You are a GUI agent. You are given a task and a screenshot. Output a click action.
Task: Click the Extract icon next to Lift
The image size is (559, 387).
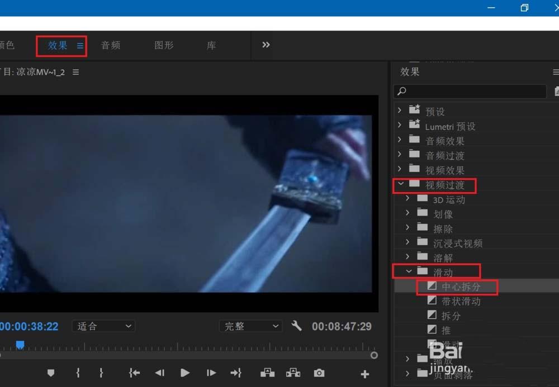coord(292,374)
